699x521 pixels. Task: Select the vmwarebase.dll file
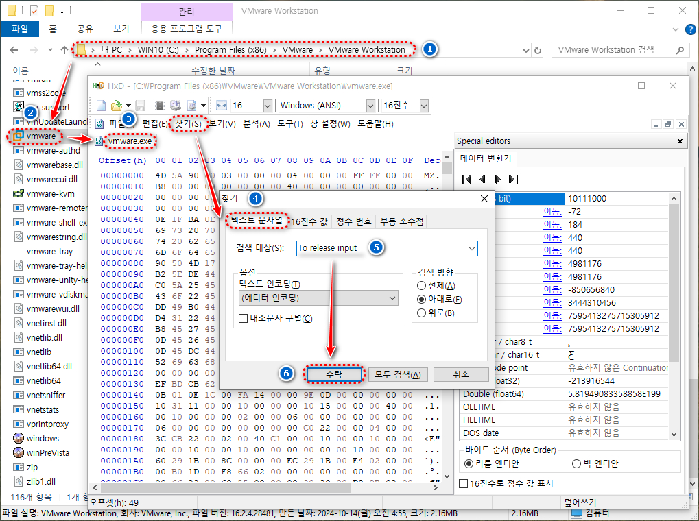54,165
